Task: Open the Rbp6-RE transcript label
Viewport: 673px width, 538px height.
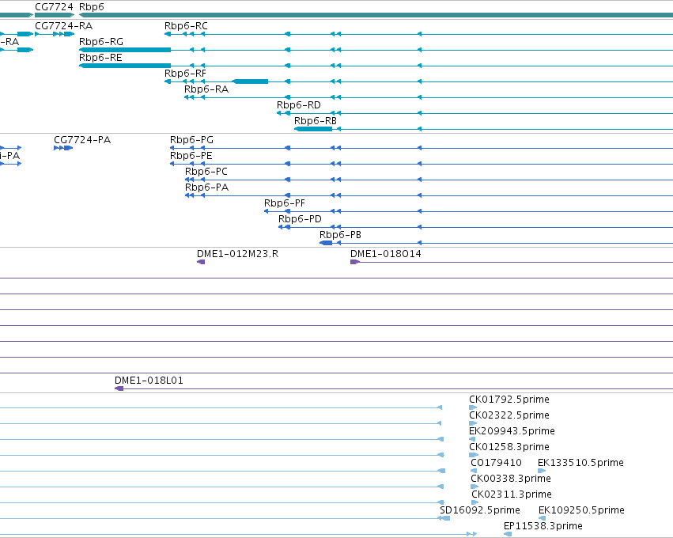Action: [x=100, y=58]
